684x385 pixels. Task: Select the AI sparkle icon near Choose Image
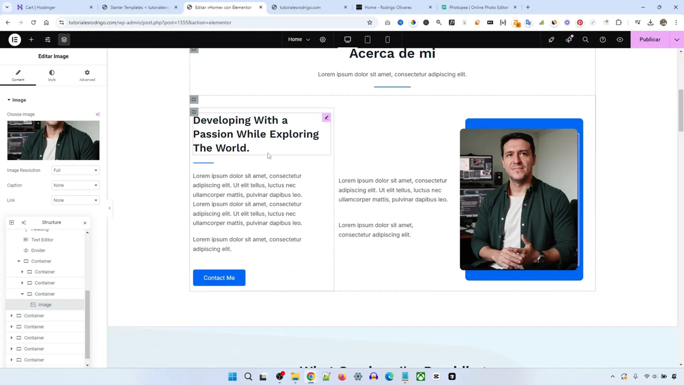(x=98, y=114)
